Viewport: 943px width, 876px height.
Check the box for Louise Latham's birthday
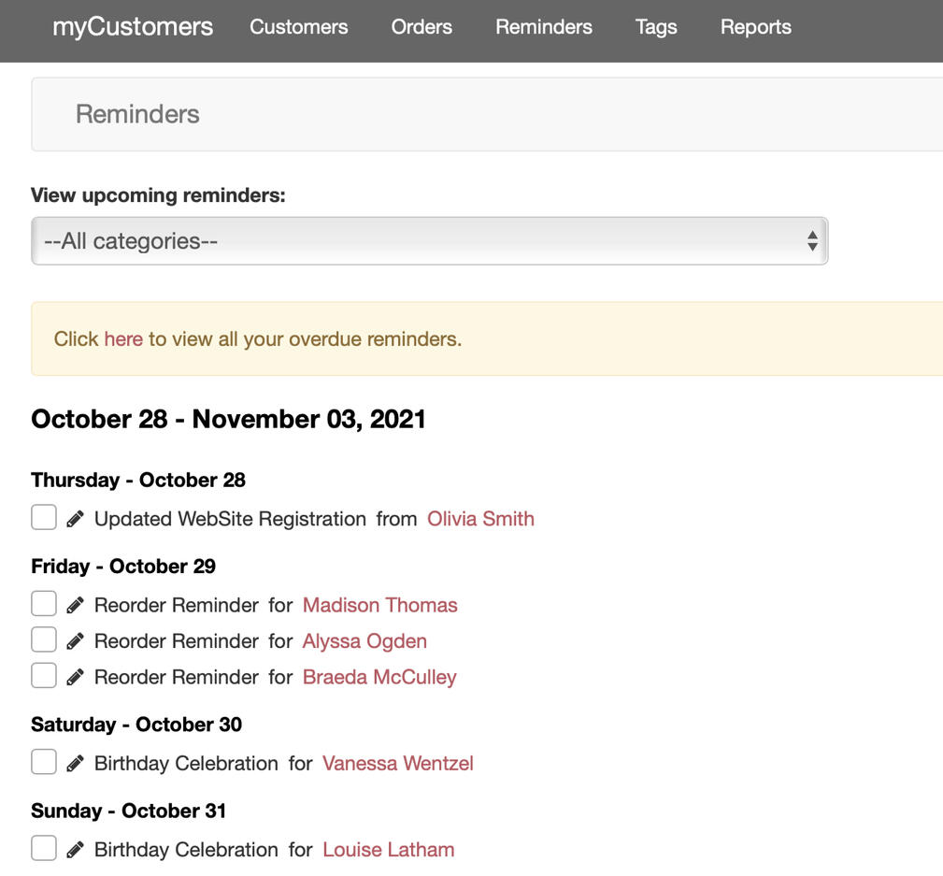point(44,849)
